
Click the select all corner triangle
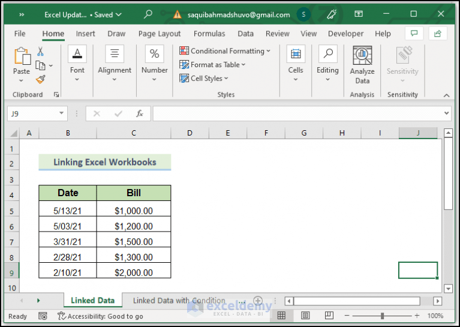tap(13, 133)
